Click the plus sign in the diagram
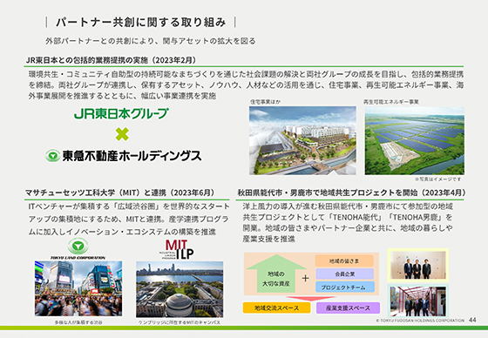 (x=306, y=278)
